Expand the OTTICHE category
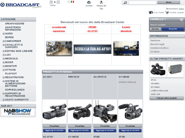The image size is (185, 138). coord(4,70)
